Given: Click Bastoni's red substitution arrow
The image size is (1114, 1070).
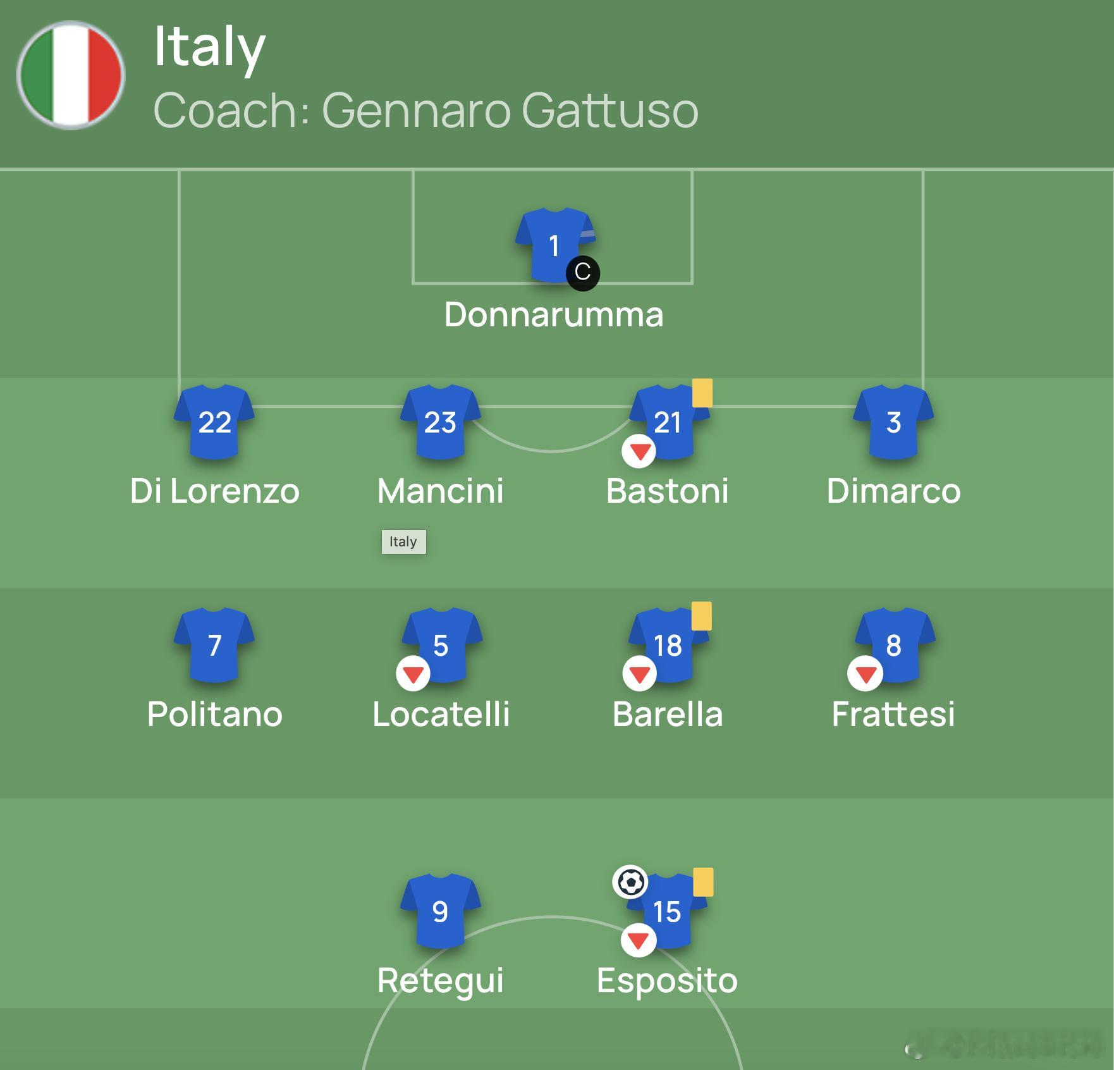Looking at the screenshot, I should click(x=639, y=452).
